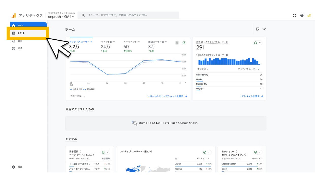Open the 広告 advertising icon in sidebar
This screenshot has height=183, width=325.
point(14,48)
